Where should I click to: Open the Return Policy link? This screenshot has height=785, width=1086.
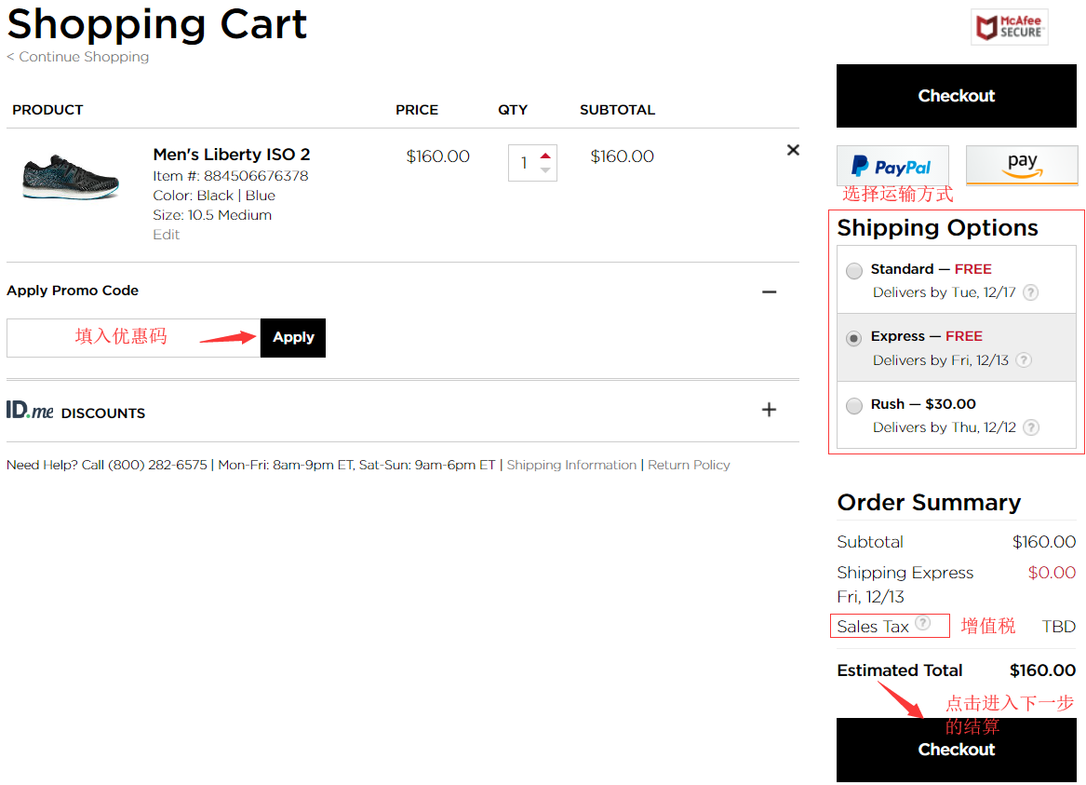point(689,465)
